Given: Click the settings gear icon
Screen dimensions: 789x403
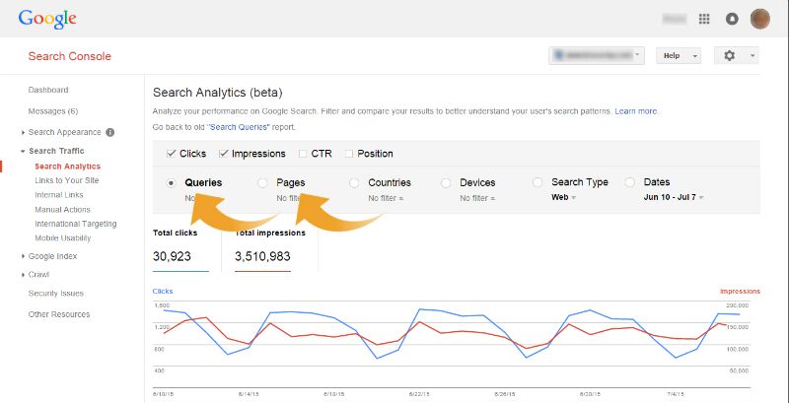Looking at the screenshot, I should [x=730, y=56].
